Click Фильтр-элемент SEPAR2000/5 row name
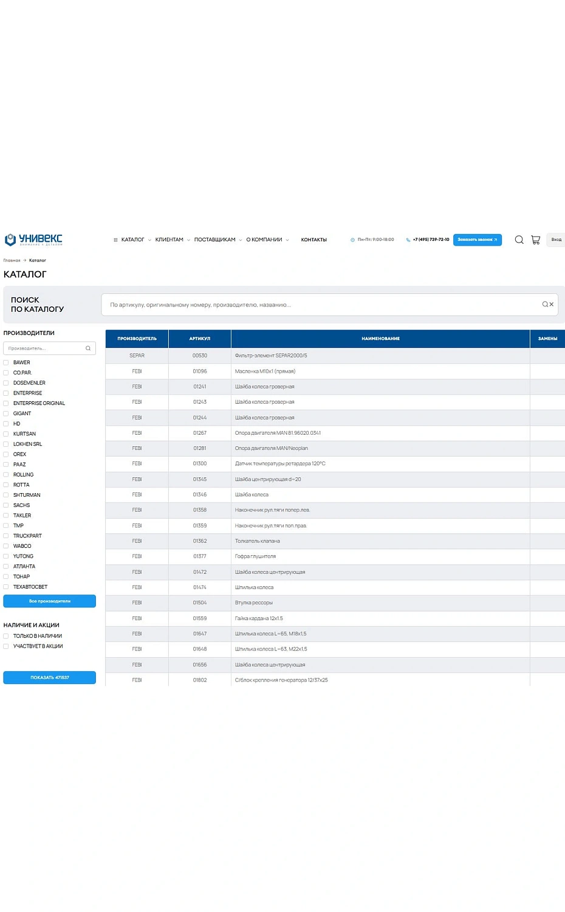 point(271,356)
